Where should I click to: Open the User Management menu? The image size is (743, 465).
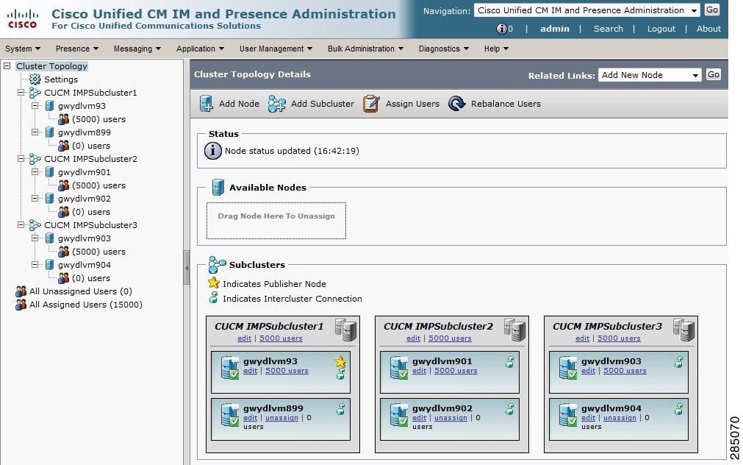coord(276,49)
